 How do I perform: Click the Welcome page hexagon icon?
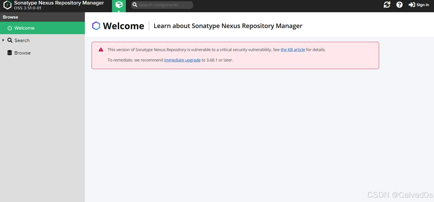[96, 26]
